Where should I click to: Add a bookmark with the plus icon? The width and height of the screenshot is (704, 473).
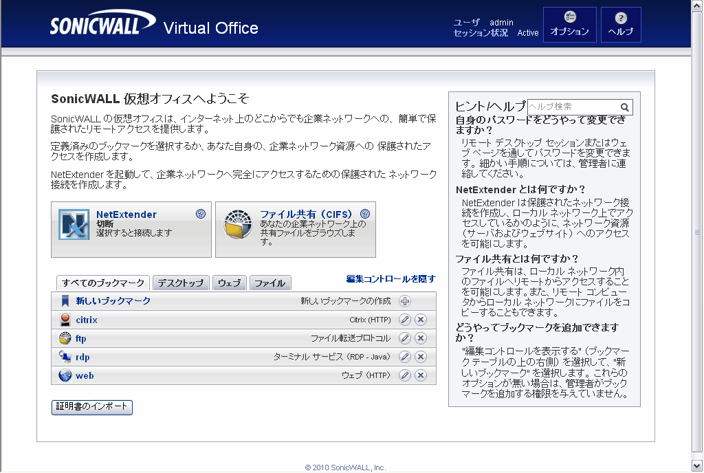pyautogui.click(x=404, y=301)
